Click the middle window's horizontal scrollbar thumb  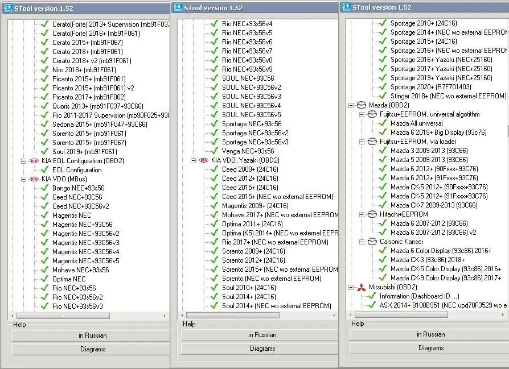[233, 315]
